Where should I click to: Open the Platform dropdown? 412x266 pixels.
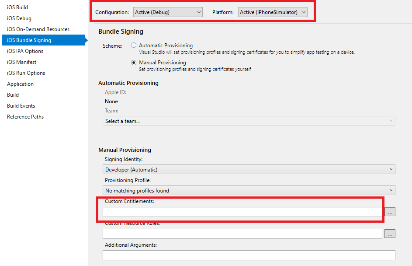pos(273,12)
